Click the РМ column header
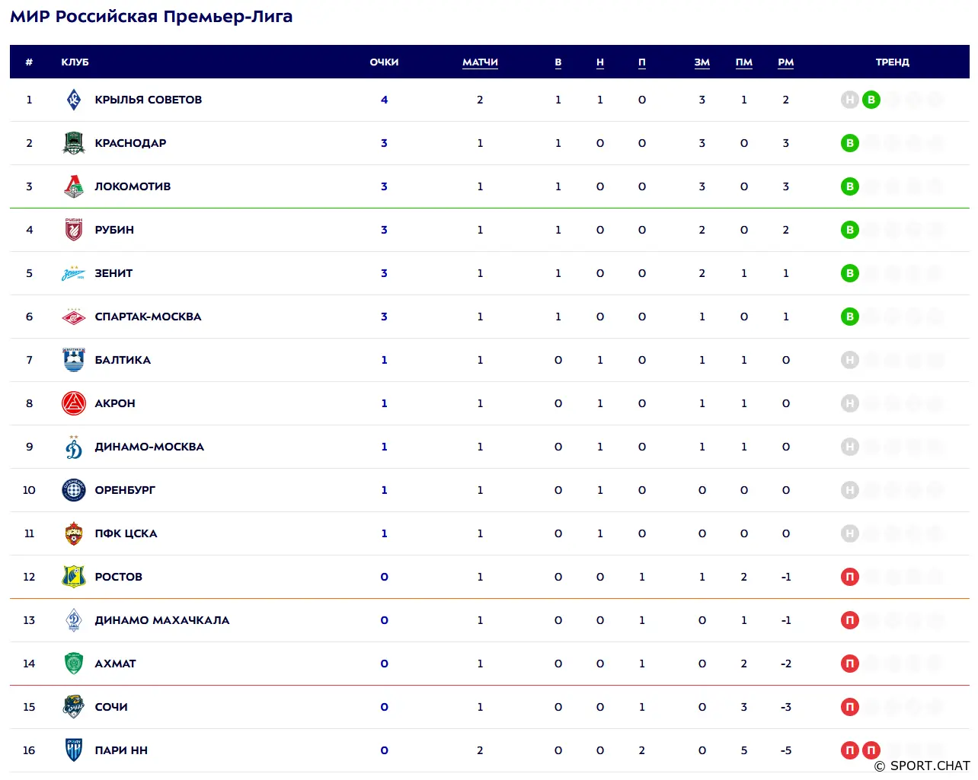The width and height of the screenshot is (978, 780). pyautogui.click(x=786, y=62)
